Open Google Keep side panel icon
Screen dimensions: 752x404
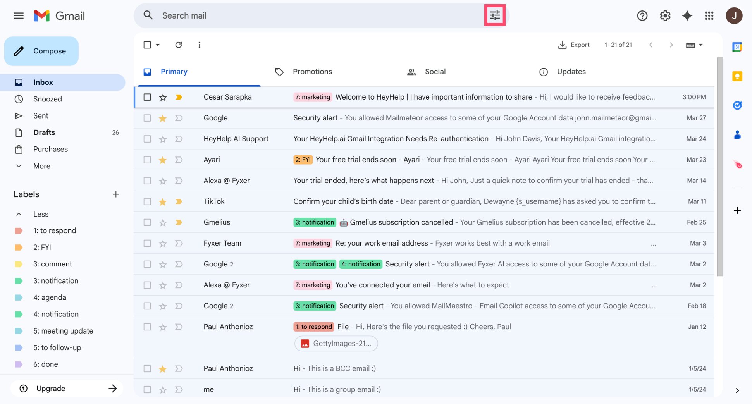(737, 76)
